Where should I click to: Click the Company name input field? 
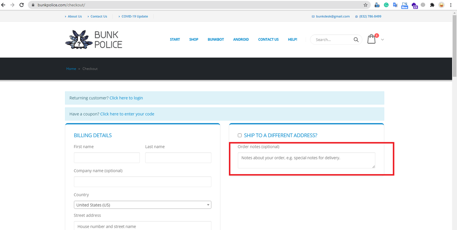click(142, 182)
